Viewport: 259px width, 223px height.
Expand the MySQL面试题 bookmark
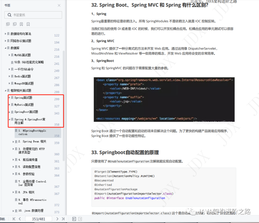[9, 55]
